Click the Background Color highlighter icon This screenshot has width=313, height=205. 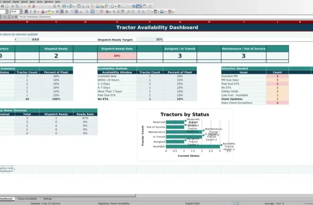click(x=49, y=12)
